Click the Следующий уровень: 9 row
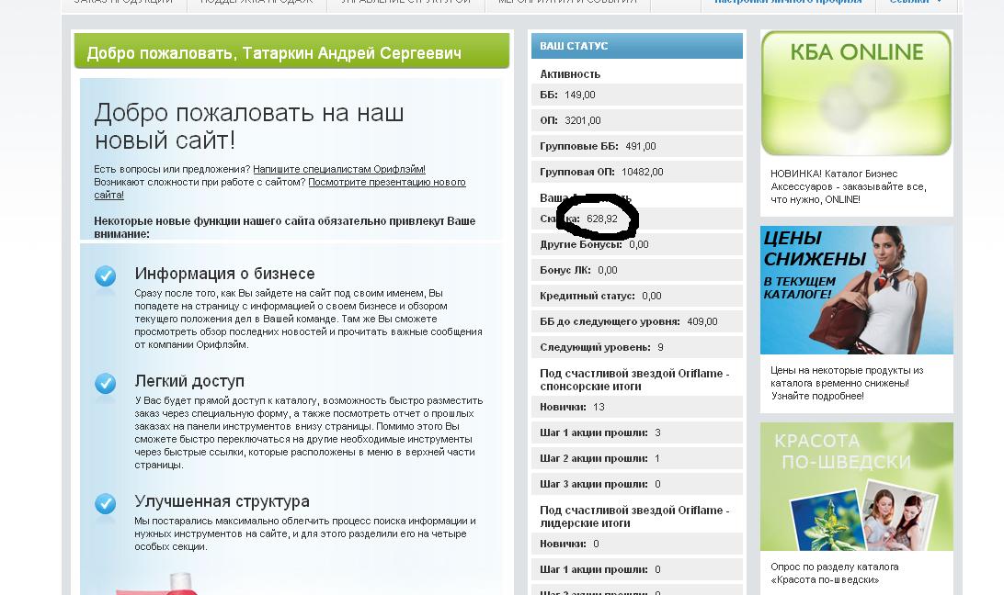The height and width of the screenshot is (595, 1004). coord(637,347)
